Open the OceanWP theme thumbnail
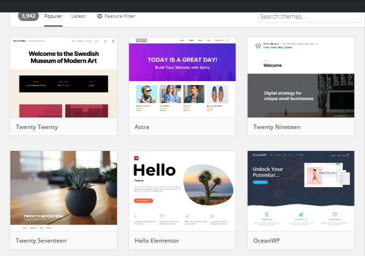365x256 pixels. point(301,191)
